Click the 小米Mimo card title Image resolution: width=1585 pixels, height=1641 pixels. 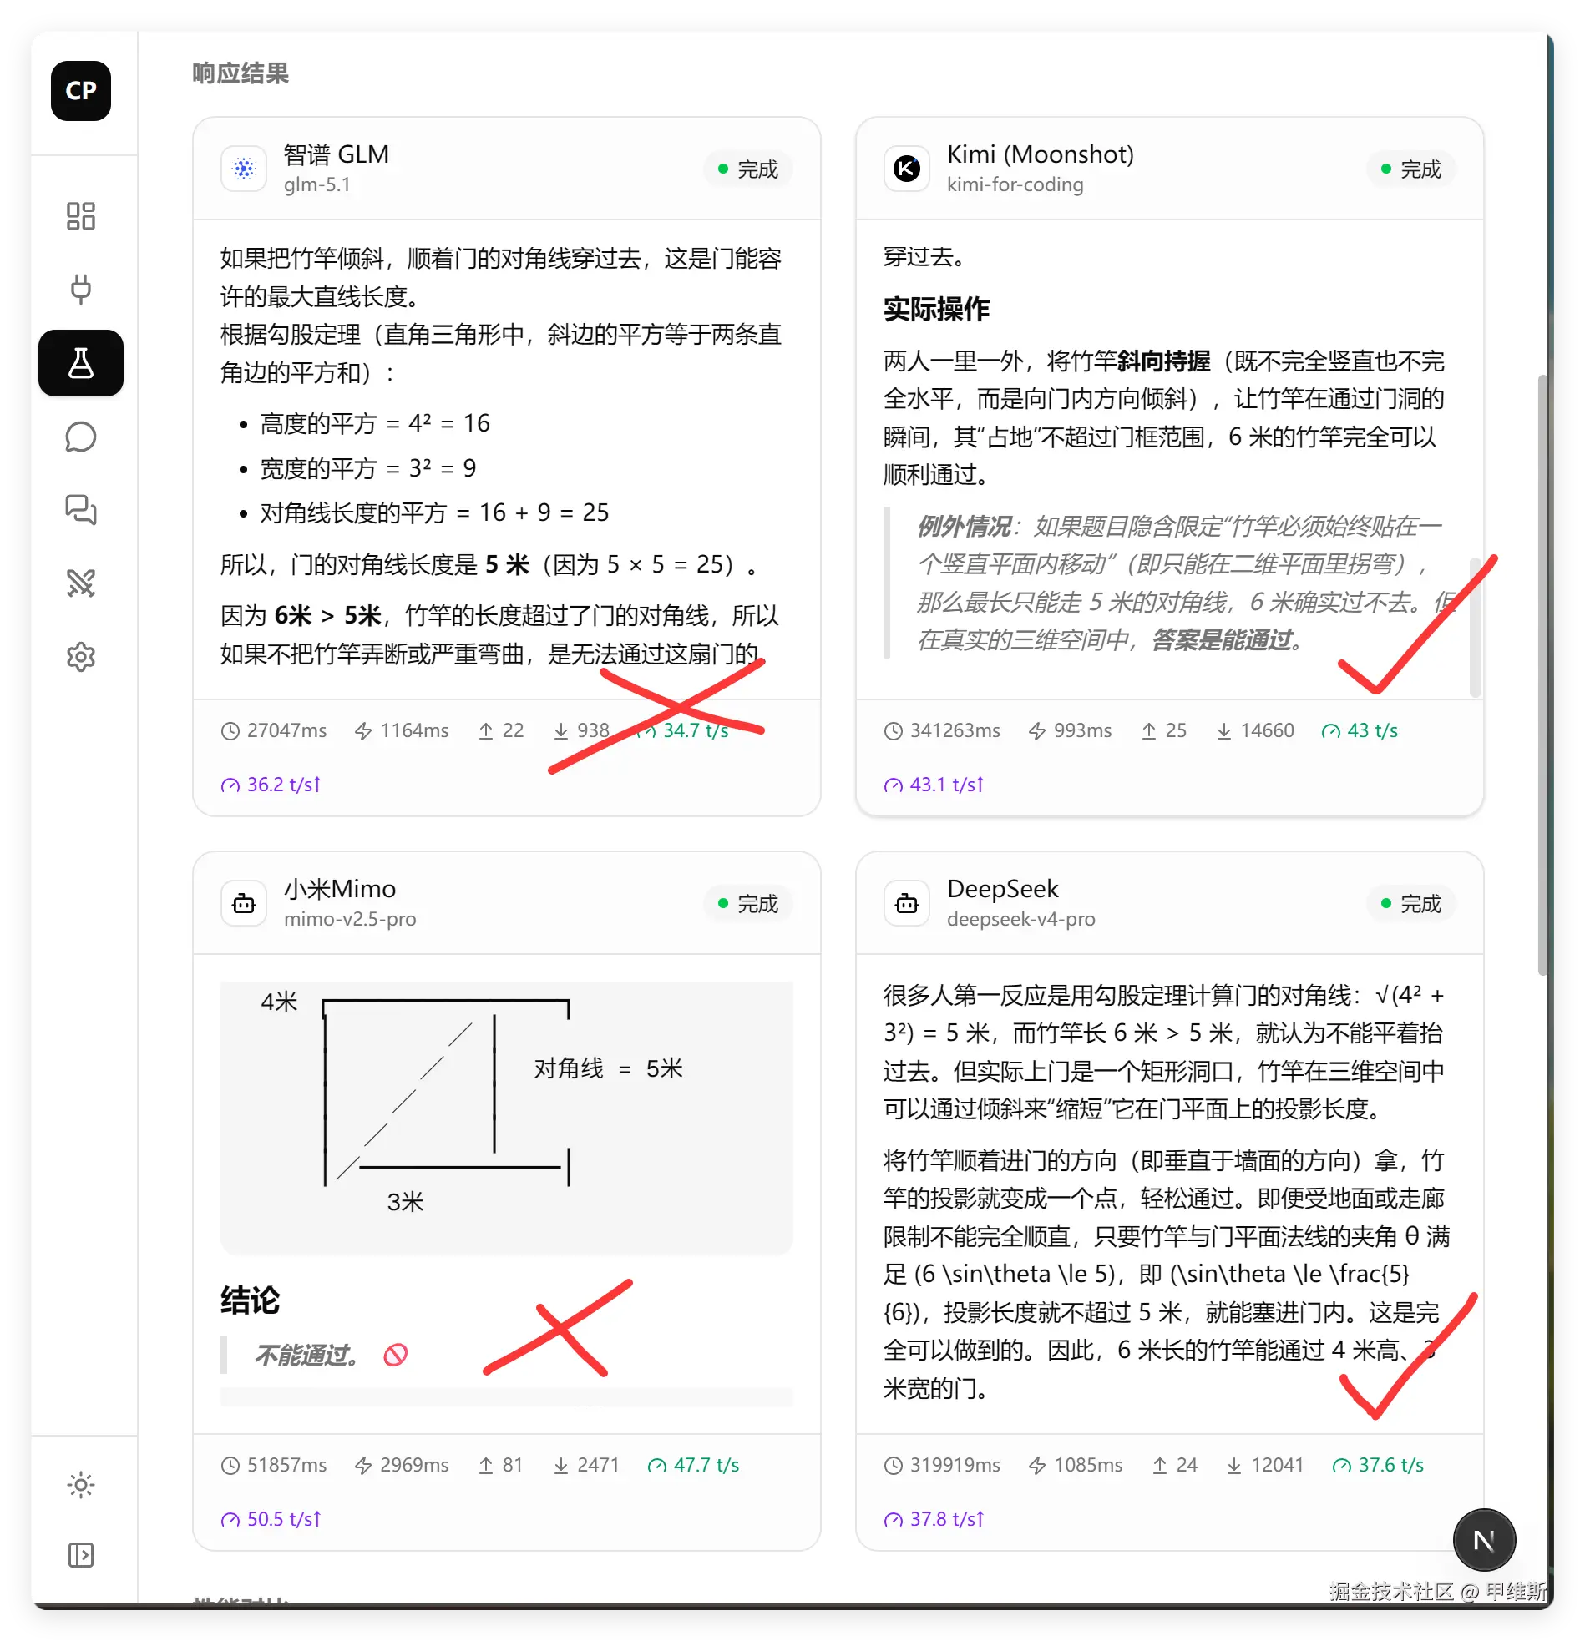click(339, 889)
